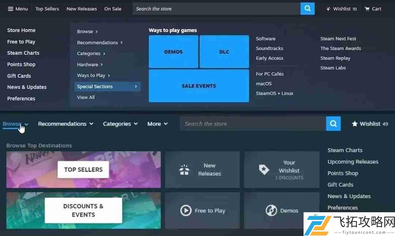The height and width of the screenshot is (236, 395).
Task: Open the purple TOP SELLERS banner
Action: [83, 170]
